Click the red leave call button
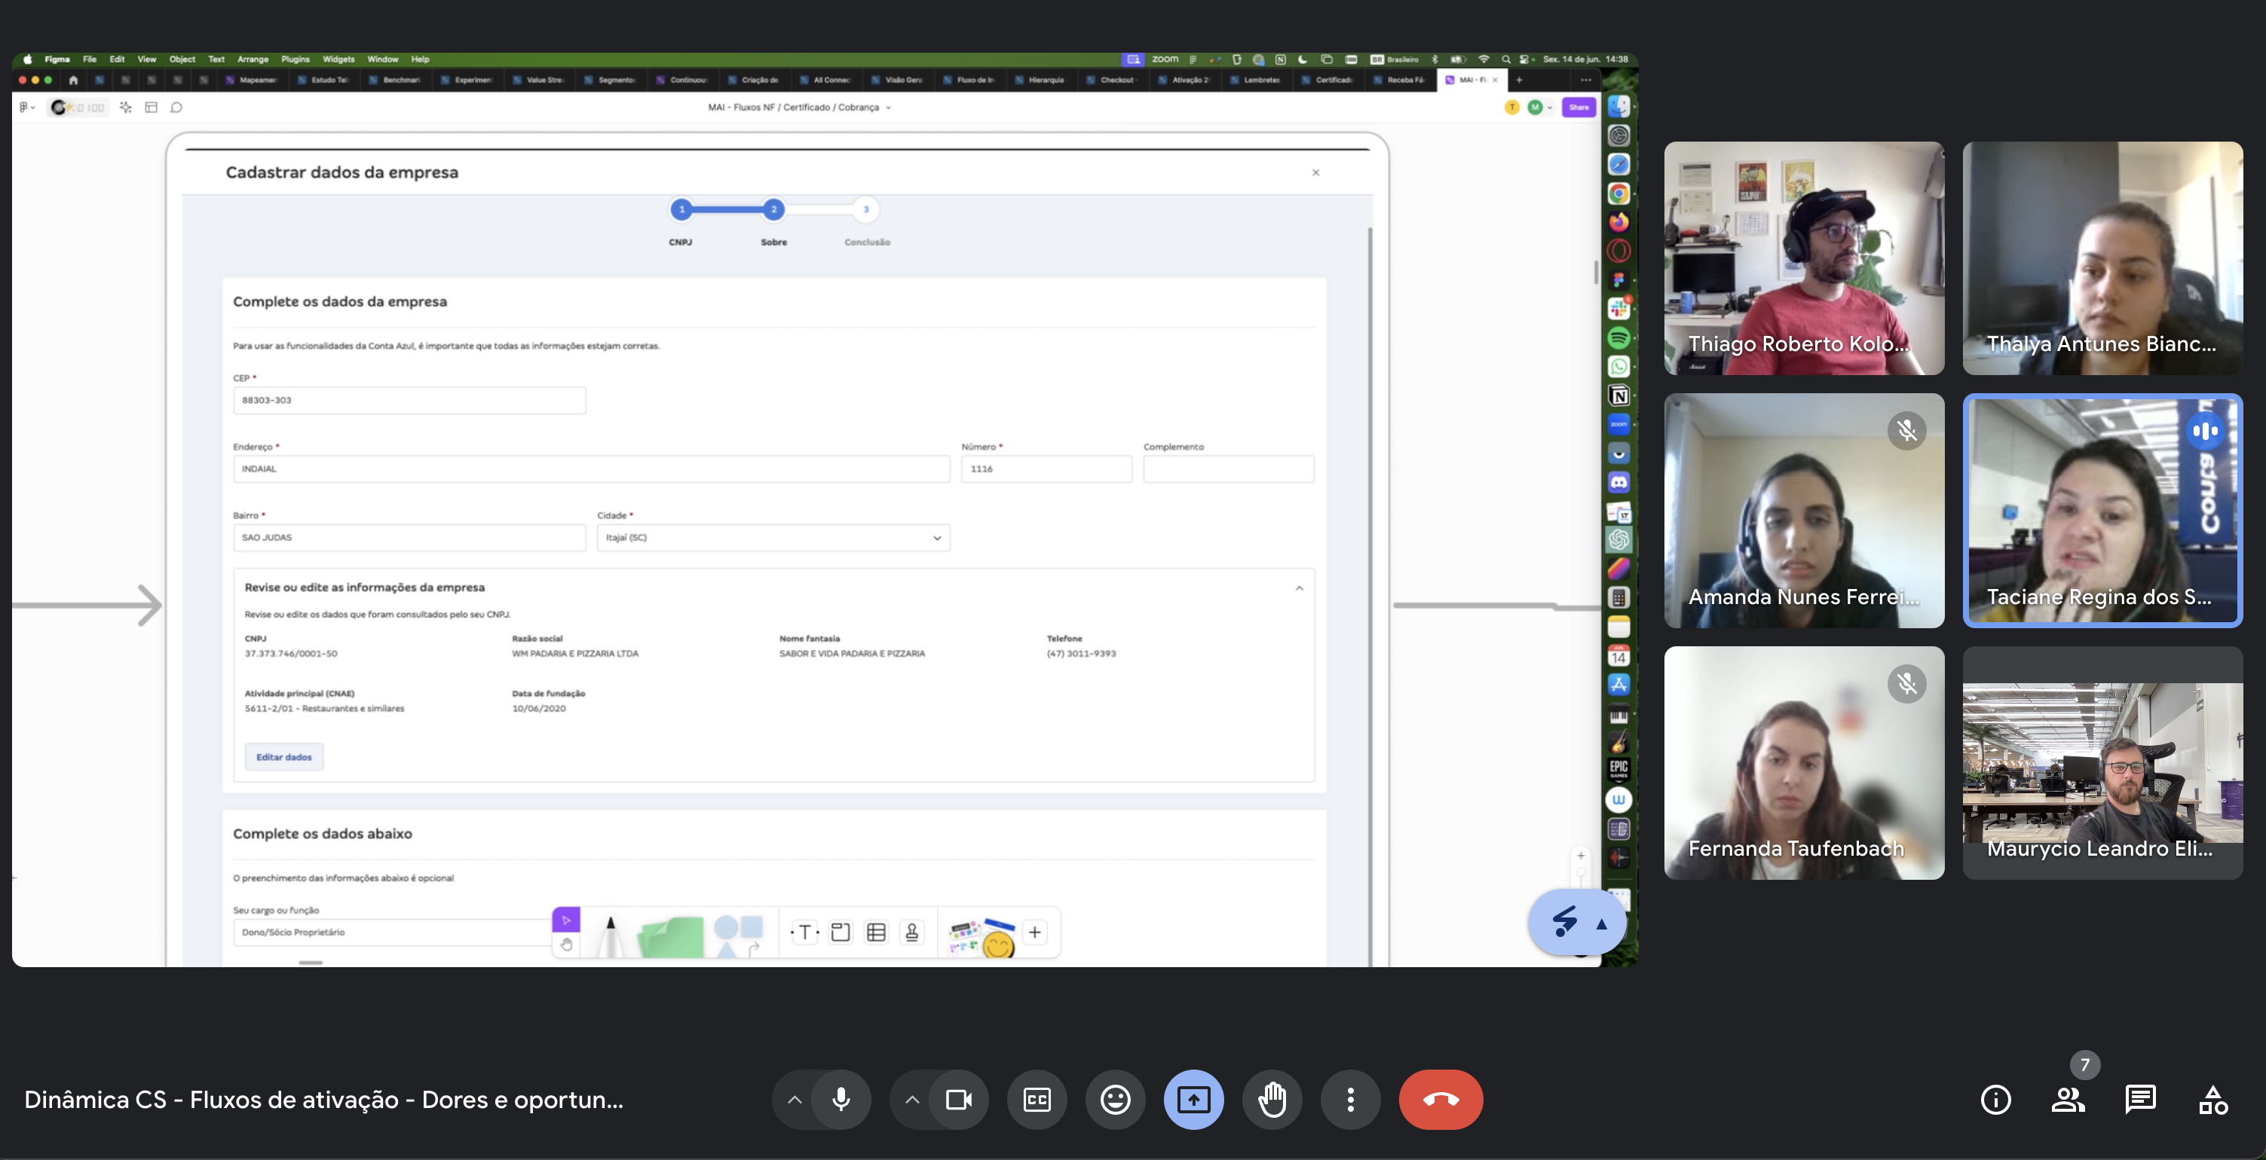Viewport: 2266px width, 1160px height. click(1440, 1100)
